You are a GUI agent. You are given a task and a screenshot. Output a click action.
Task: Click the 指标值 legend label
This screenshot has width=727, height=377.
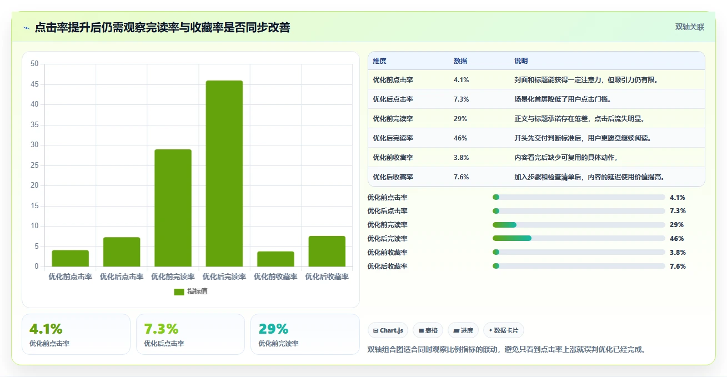click(x=197, y=291)
